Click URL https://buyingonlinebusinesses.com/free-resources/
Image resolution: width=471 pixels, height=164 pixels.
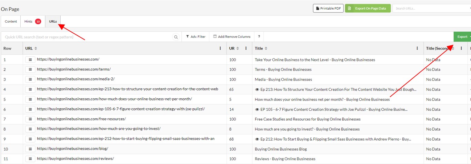pyautogui.click(x=81, y=119)
